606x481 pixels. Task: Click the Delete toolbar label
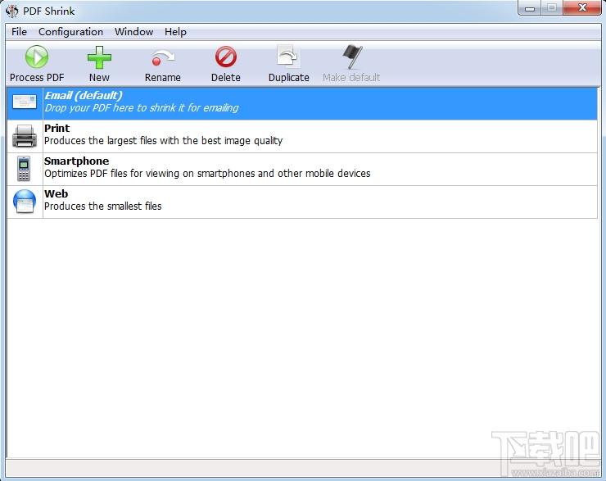point(226,78)
